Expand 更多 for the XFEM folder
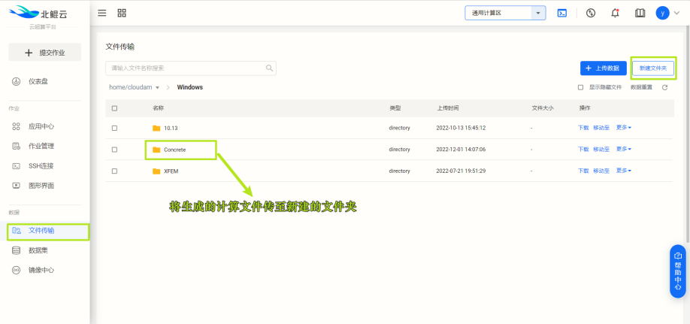This screenshot has width=690, height=324. [624, 171]
